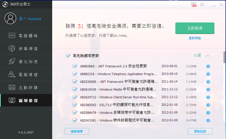Click the vertical scrollbar thumb
Image resolution: width=226 pixels, height=139 pixels.
[x=224, y=57]
